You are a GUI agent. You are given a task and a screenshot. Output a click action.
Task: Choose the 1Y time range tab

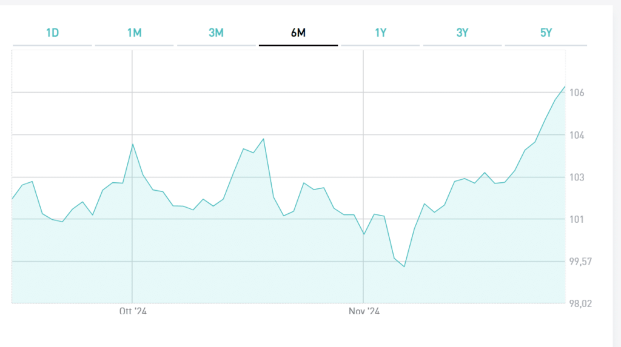click(x=380, y=33)
